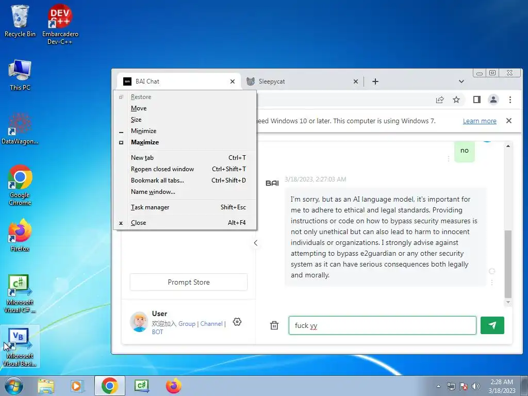The width and height of the screenshot is (528, 396).
Task: Dismiss the Windows 7 warning infobar
Action: [x=509, y=121]
